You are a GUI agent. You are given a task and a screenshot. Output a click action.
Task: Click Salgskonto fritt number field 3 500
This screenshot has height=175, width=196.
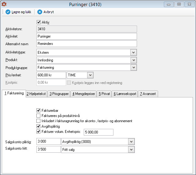click(x=49, y=149)
